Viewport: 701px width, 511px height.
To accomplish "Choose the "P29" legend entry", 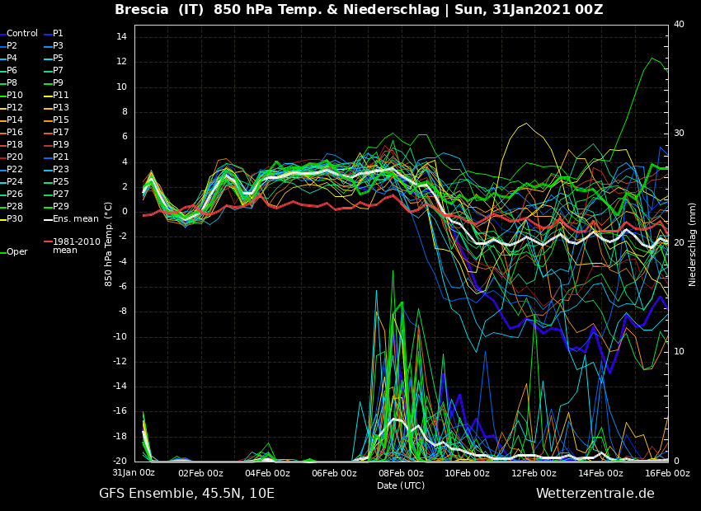I will click(x=57, y=206).
